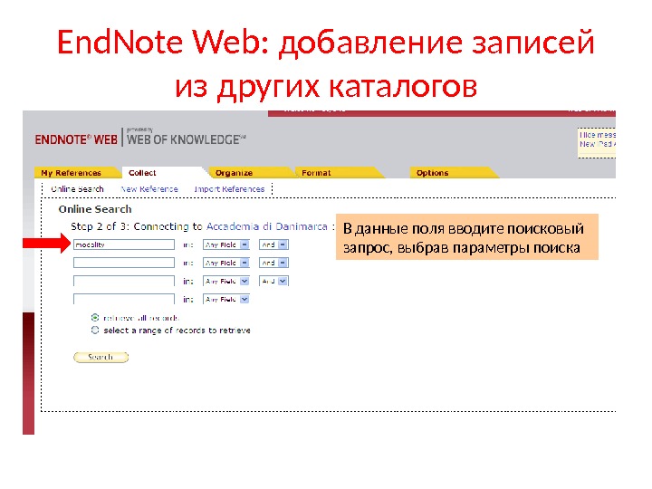The height and width of the screenshot is (489, 652).
Task: Select 'select a range of records to retrieve' radio
Action: (x=95, y=331)
